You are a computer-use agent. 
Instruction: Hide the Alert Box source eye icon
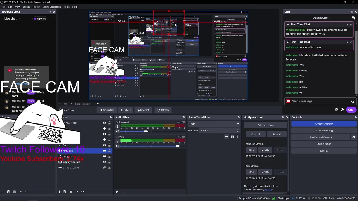point(105,151)
